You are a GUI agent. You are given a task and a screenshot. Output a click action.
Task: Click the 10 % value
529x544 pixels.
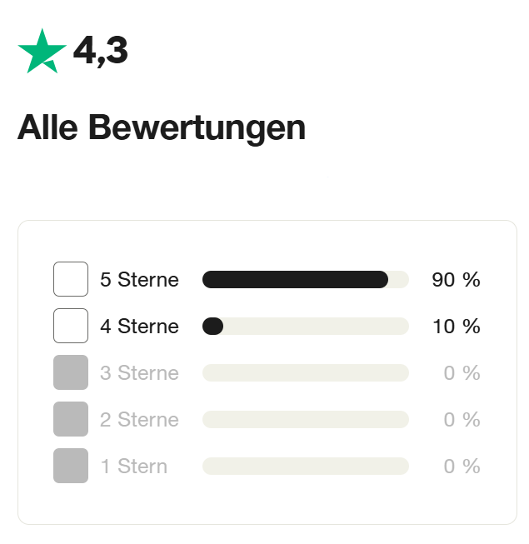pos(456,327)
